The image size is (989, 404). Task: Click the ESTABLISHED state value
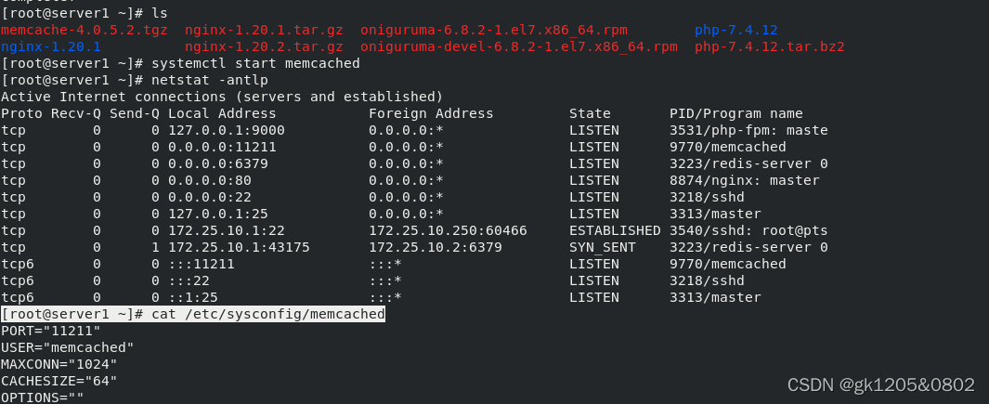coord(615,230)
